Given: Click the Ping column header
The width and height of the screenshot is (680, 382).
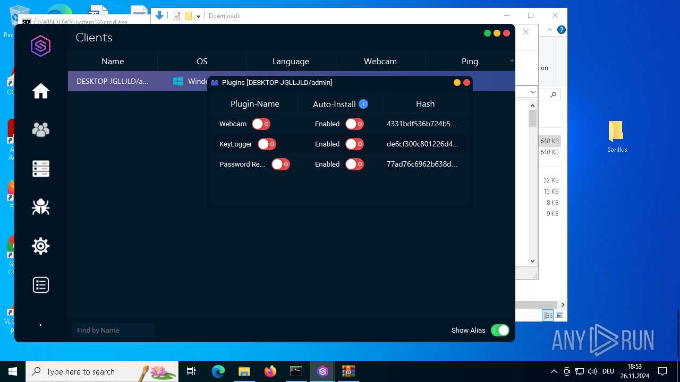Looking at the screenshot, I should 470,62.
